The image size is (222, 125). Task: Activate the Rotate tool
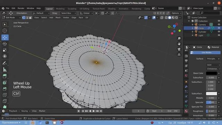coord(5,44)
